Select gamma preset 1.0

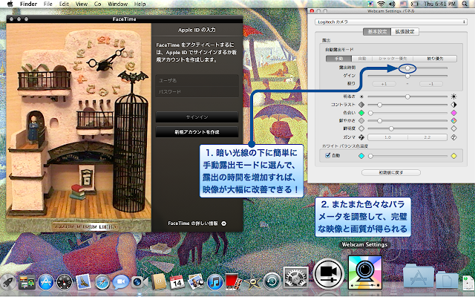click(387, 137)
